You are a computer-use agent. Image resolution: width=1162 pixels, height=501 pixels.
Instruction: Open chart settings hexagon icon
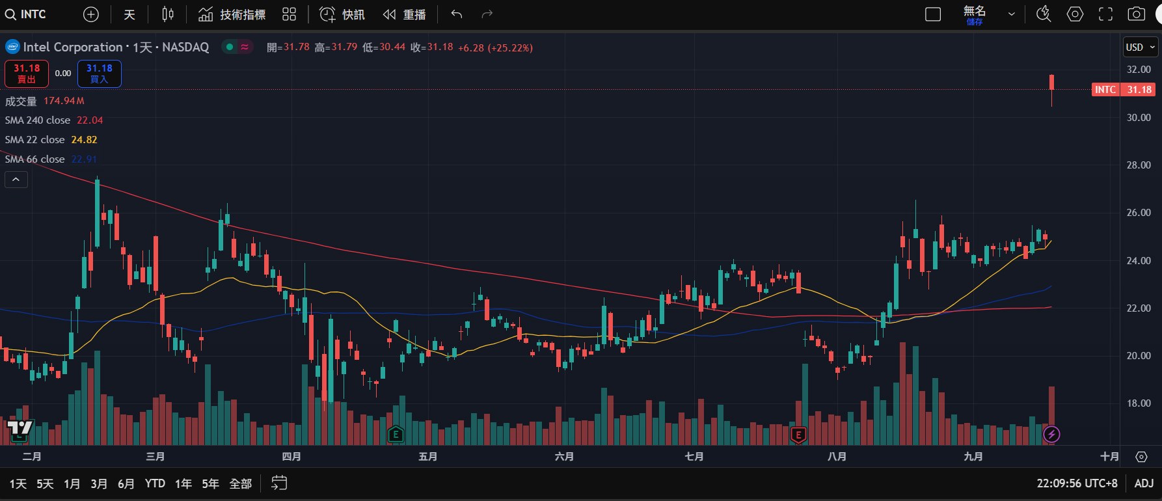pyautogui.click(x=1075, y=14)
